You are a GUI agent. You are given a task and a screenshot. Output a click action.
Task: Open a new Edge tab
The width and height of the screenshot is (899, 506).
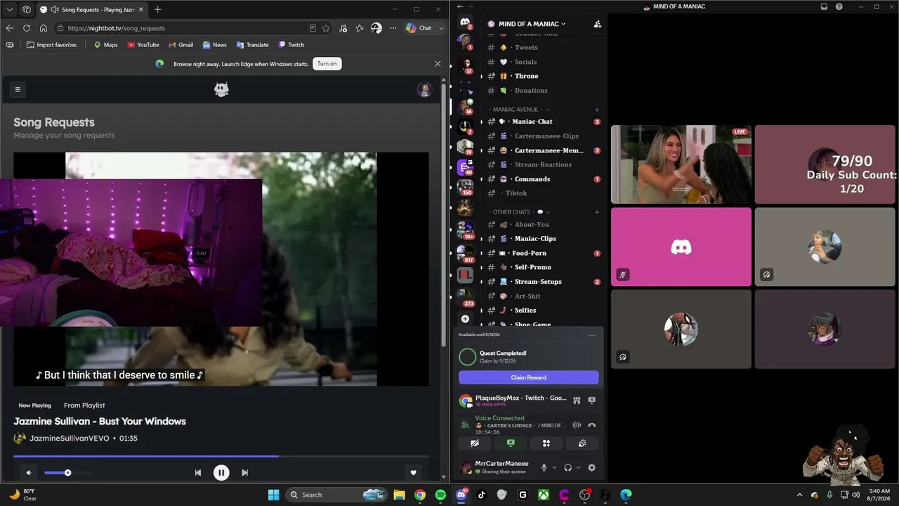tap(157, 9)
